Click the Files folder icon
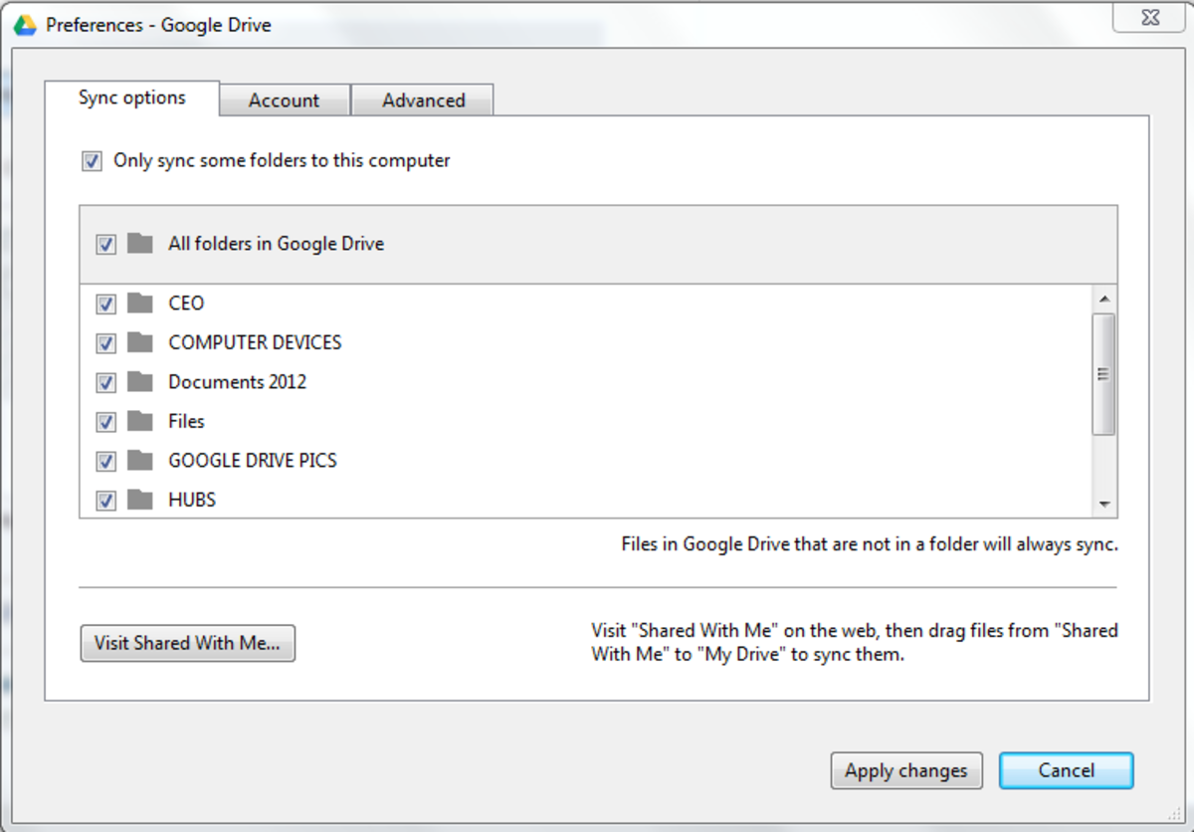This screenshot has height=832, width=1194. click(139, 421)
